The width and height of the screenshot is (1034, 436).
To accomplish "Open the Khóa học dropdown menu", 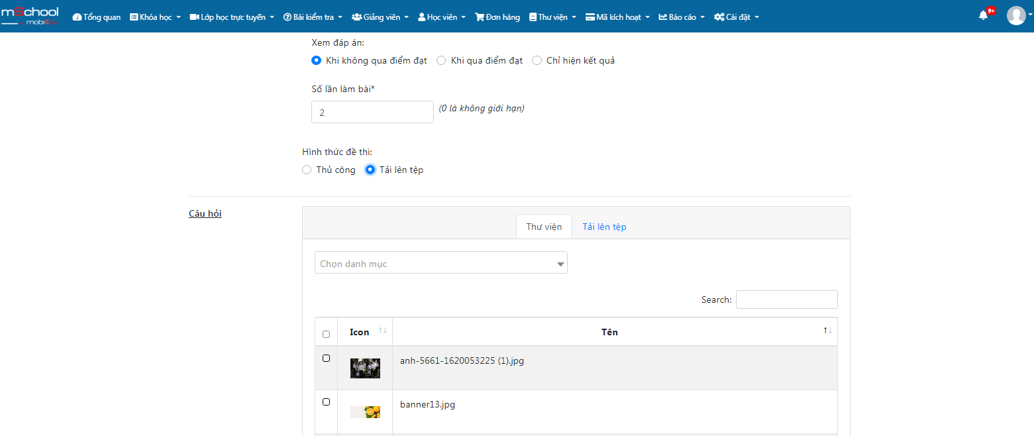I will (x=156, y=17).
